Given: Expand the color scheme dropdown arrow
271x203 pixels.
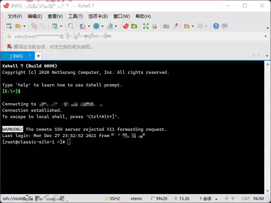Looking at the screenshot, I should point(89,26).
